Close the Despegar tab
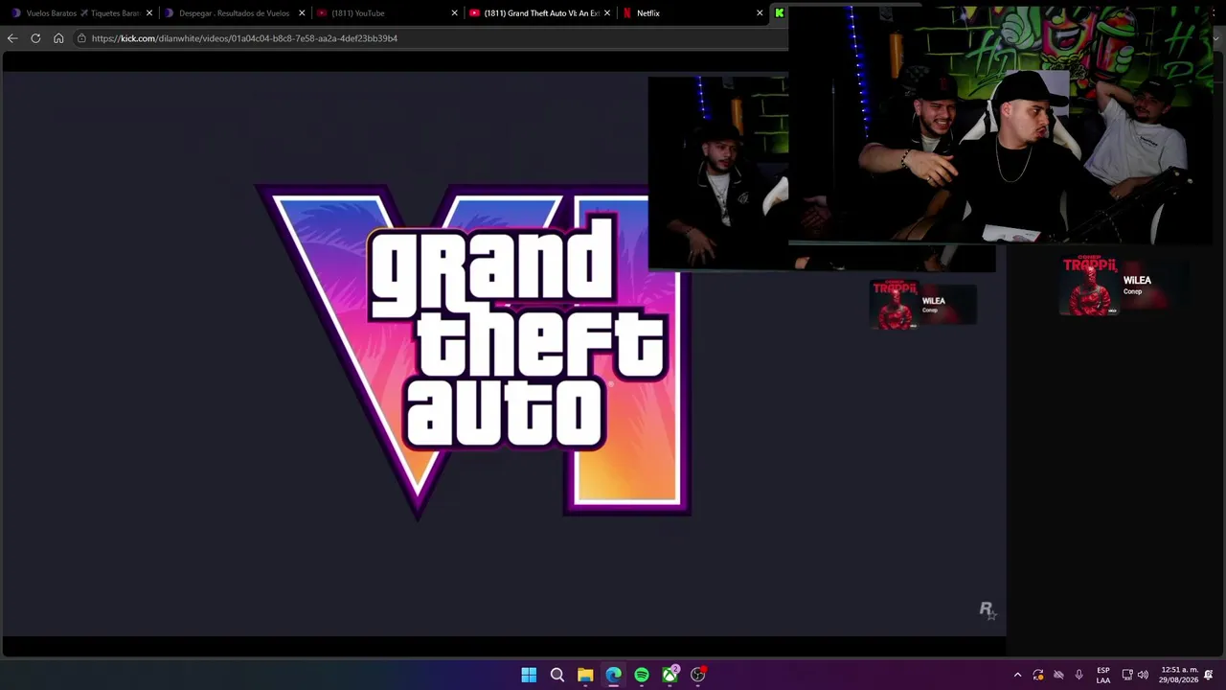The width and height of the screenshot is (1226, 690). [x=302, y=13]
